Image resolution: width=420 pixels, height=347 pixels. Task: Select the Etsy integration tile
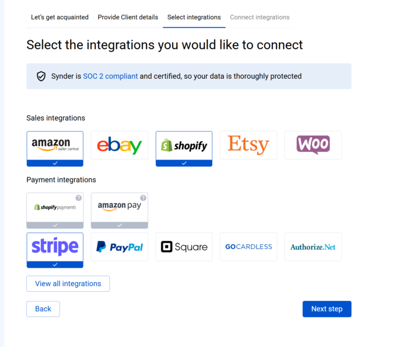(x=249, y=145)
